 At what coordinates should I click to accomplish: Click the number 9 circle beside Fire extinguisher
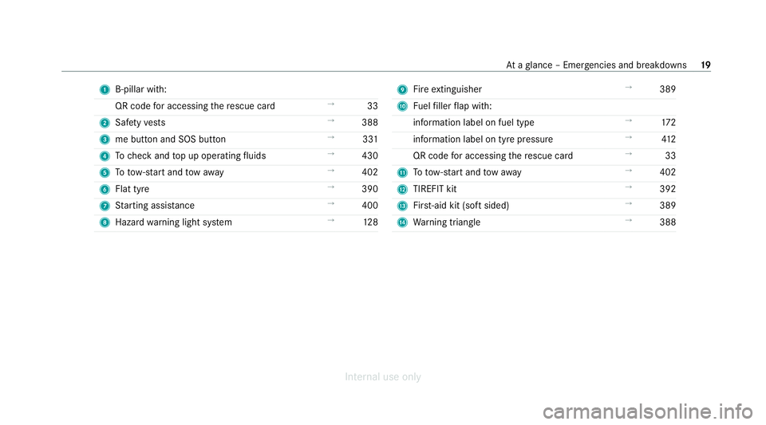pos(402,90)
